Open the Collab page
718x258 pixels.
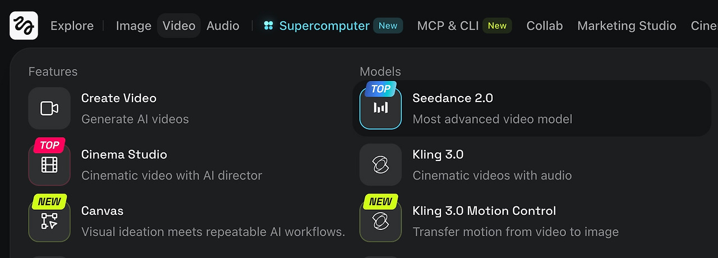(x=545, y=26)
